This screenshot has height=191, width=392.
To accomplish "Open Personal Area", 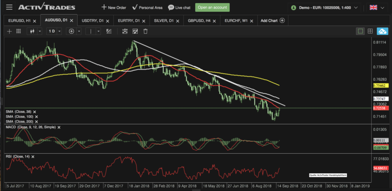I will tap(147, 7).
